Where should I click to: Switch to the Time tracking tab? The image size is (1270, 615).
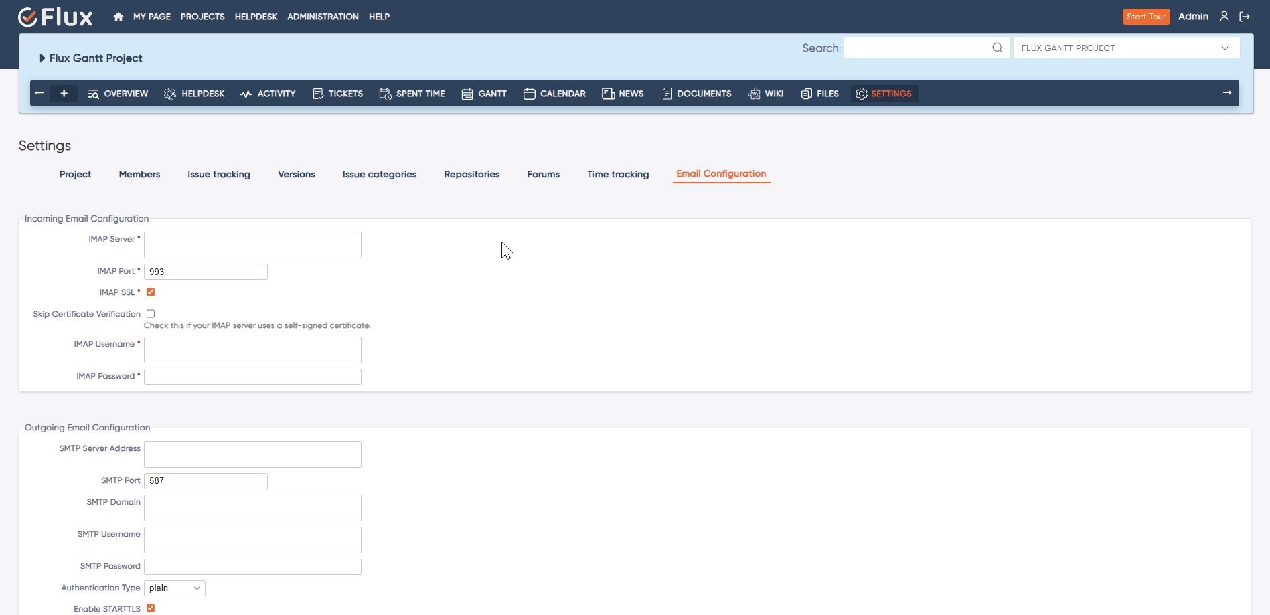point(617,174)
